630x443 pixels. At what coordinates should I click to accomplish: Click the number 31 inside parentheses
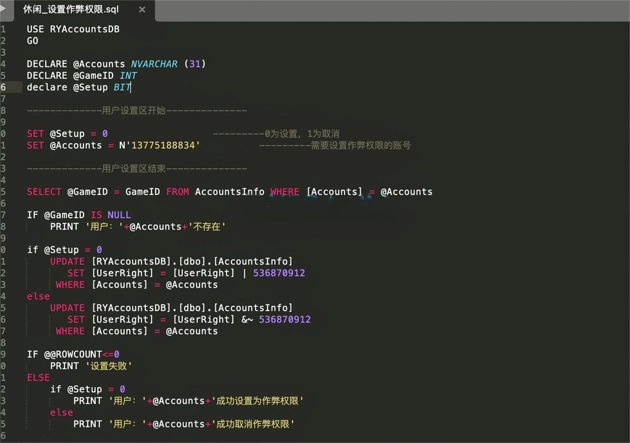point(195,64)
